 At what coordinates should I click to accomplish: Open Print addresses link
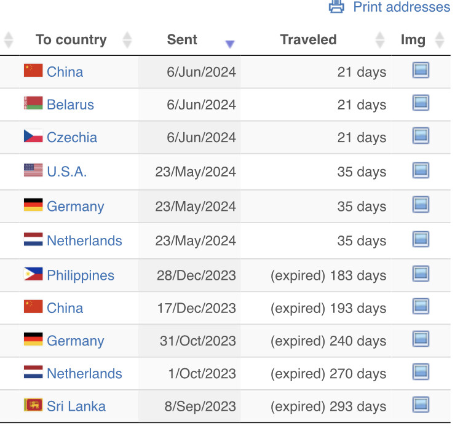click(402, 7)
